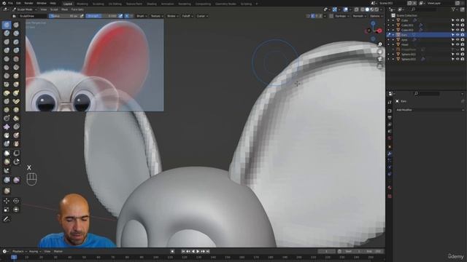
Task: Select the Mesh Filter tool
Action: pos(7,180)
